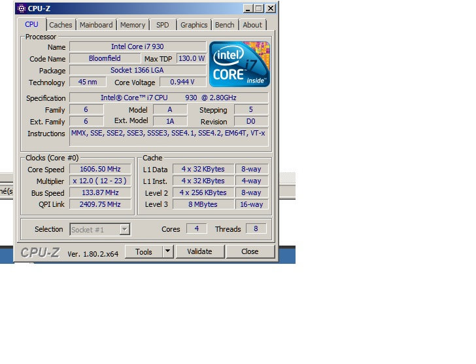
Task: Click the Code Name value Bloomfield
Action: tap(105, 58)
